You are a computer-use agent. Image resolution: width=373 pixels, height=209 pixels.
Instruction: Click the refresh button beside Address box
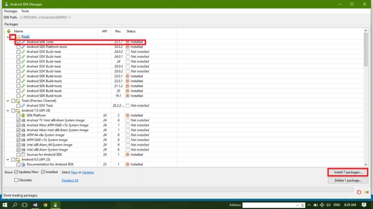pos(302,205)
